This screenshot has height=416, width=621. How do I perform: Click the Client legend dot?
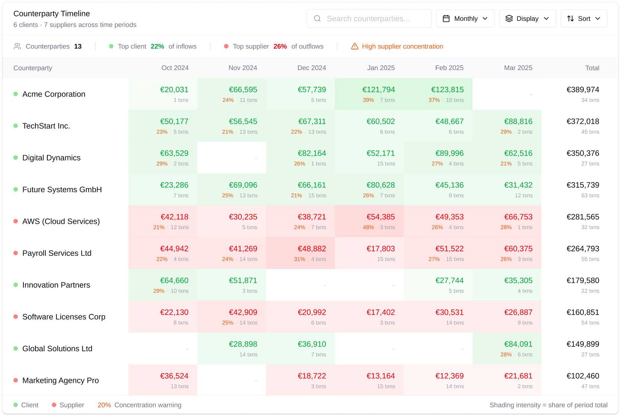(16, 405)
